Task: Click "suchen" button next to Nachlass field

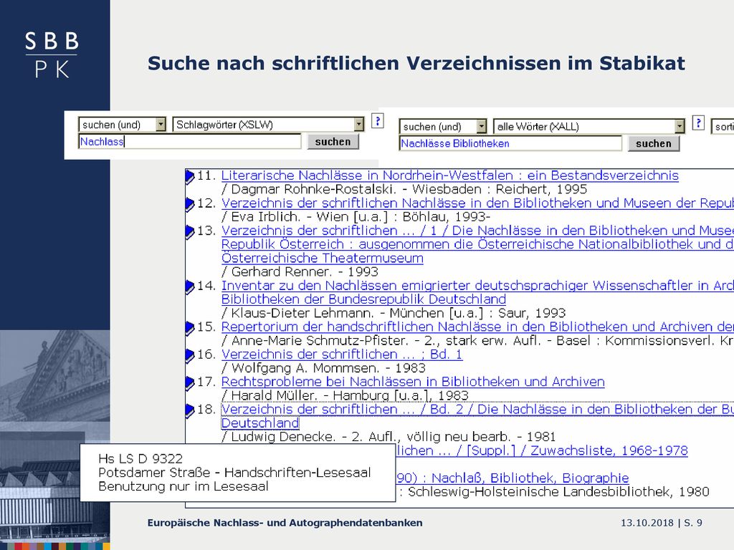Action: (333, 142)
